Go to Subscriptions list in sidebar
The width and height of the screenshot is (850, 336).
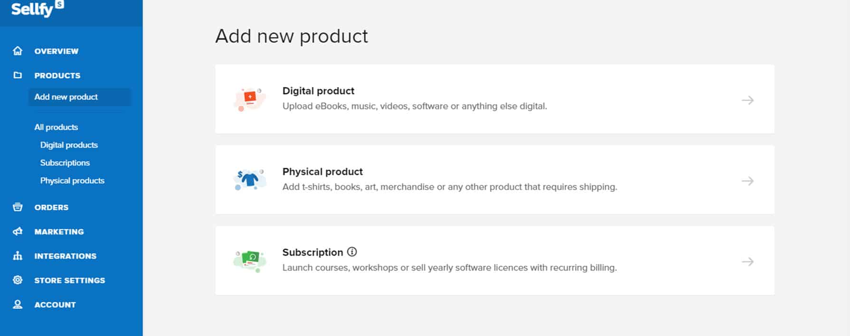click(65, 163)
